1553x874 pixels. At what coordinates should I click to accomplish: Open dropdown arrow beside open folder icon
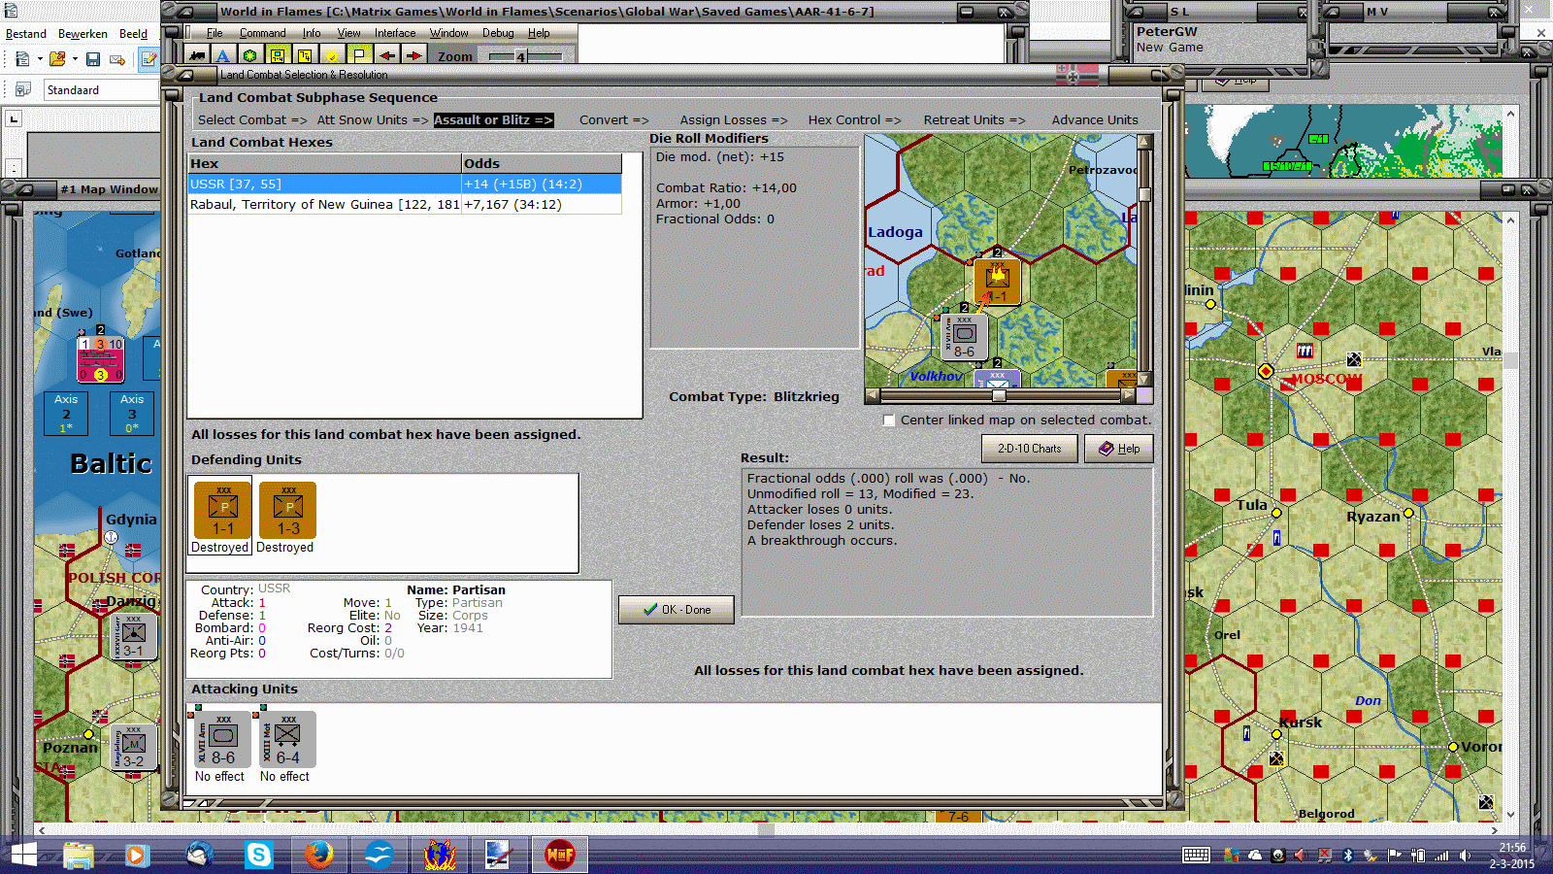(x=75, y=59)
